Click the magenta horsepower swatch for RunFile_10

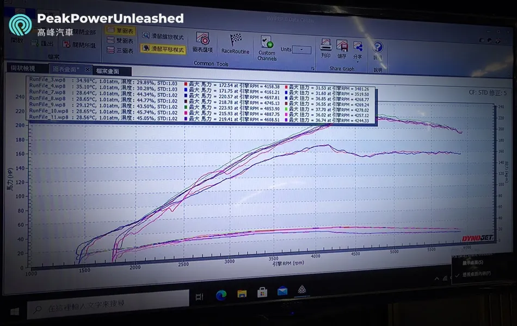[x=186, y=112]
